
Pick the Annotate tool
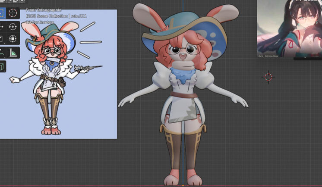click(x=3, y=53)
